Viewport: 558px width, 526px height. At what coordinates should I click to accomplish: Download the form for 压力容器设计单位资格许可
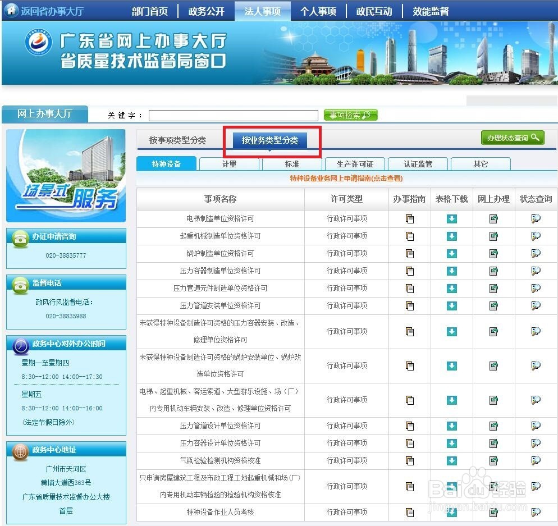coord(451,442)
